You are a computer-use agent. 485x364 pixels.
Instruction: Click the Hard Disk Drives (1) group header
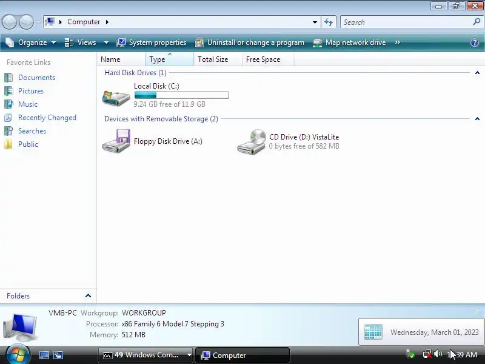[x=135, y=73]
